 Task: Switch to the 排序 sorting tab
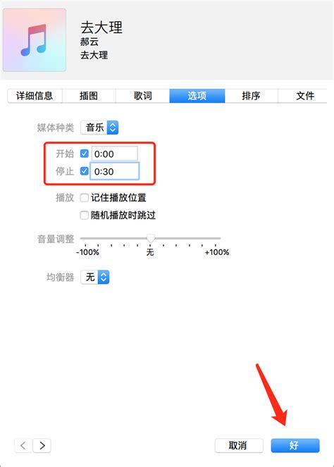click(x=251, y=96)
